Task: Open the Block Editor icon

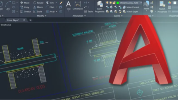Action: click(152, 7)
